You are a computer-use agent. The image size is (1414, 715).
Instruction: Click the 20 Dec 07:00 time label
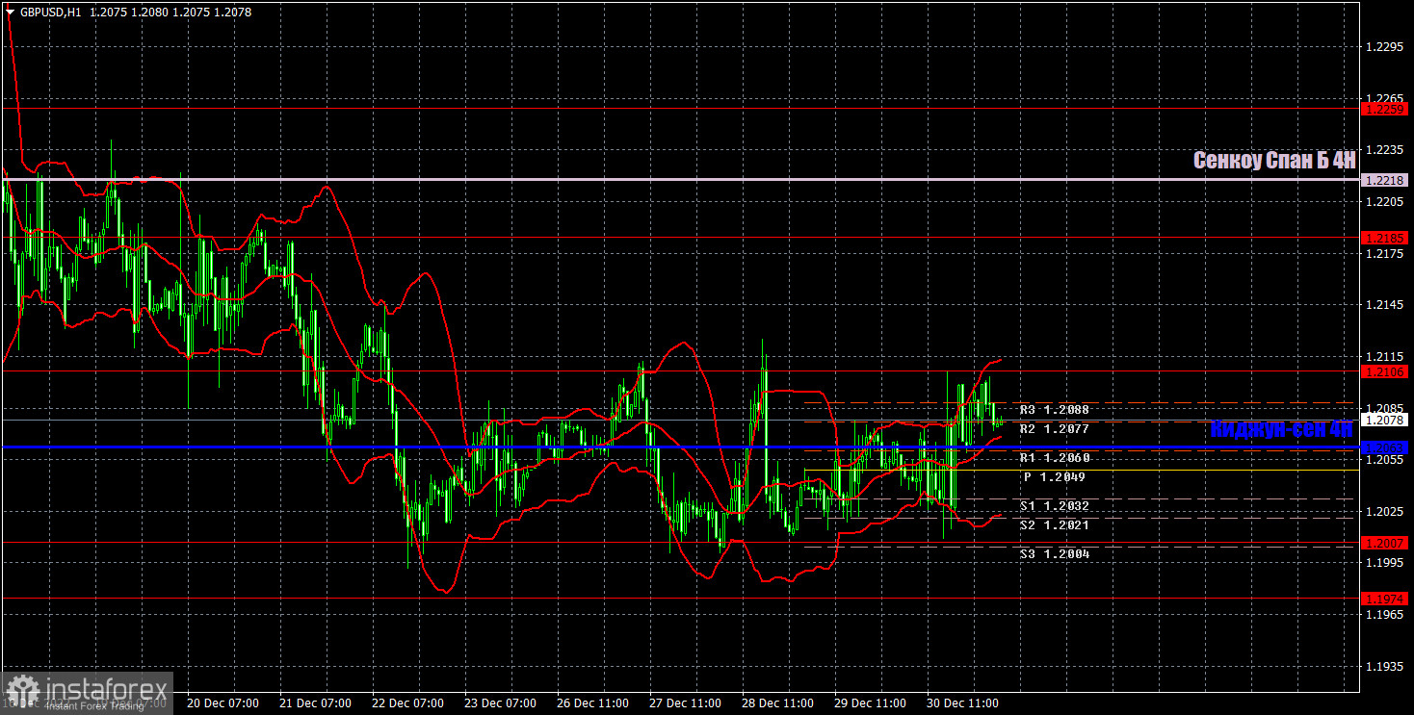pyautogui.click(x=222, y=703)
